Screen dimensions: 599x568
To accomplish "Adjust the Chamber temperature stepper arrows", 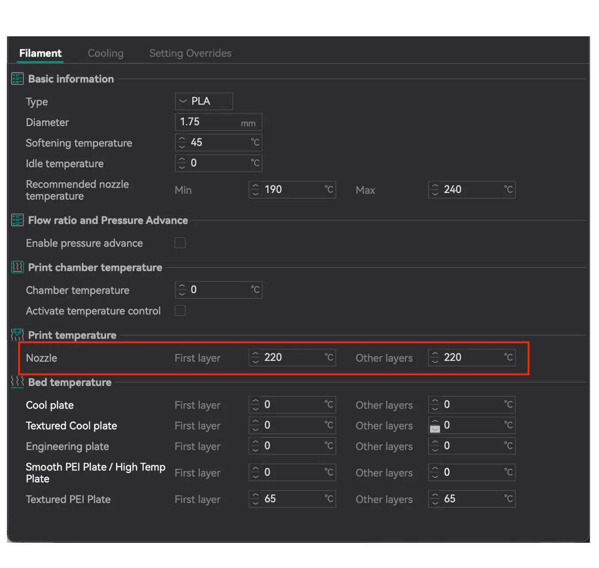I will tap(182, 290).
